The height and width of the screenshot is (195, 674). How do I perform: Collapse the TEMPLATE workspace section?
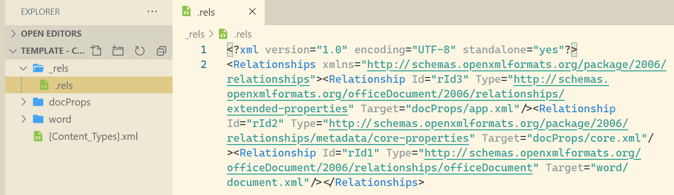pos(13,50)
